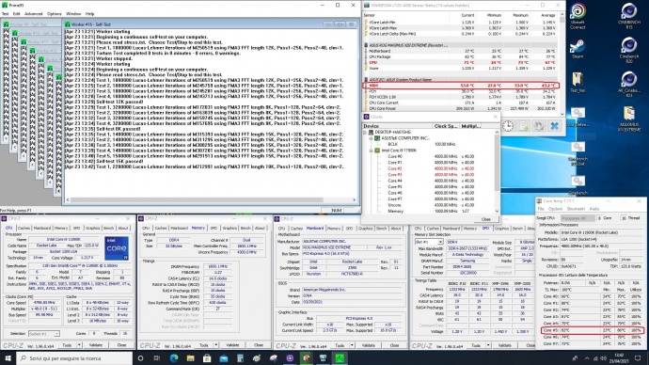The height and width of the screenshot is (365, 649).
Task: Select the Core #0 row in Clocks
Action: coord(431,156)
